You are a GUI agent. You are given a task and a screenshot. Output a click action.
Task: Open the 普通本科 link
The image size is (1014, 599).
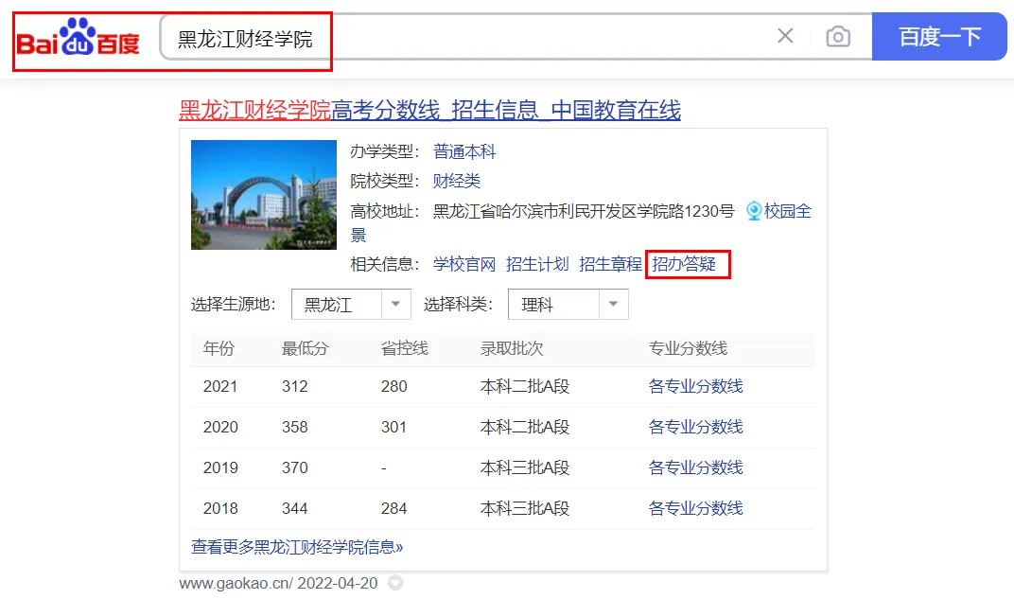464,151
